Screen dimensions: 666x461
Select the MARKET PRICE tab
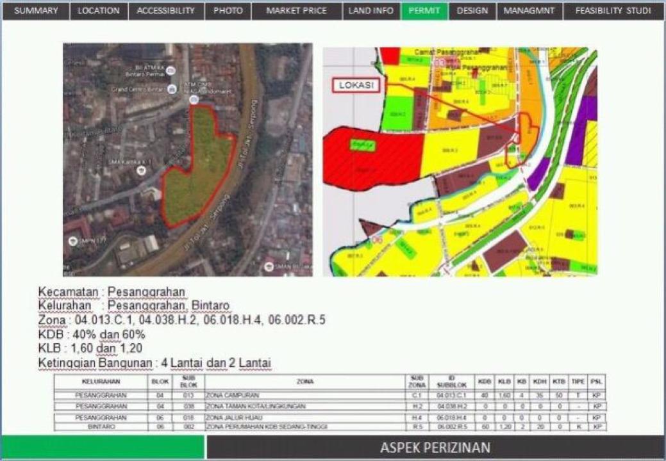[296, 11]
